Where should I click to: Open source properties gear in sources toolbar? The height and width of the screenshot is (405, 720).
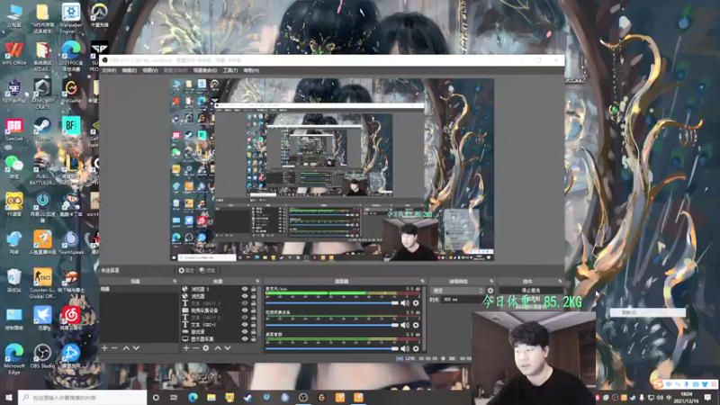pos(206,348)
